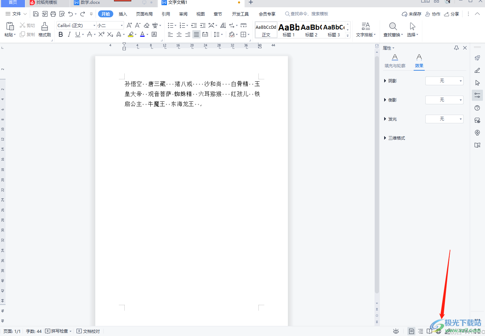Viewport: 485px width, 336px height.
Task: Switch to reading mode book icon
Action: click(430, 331)
